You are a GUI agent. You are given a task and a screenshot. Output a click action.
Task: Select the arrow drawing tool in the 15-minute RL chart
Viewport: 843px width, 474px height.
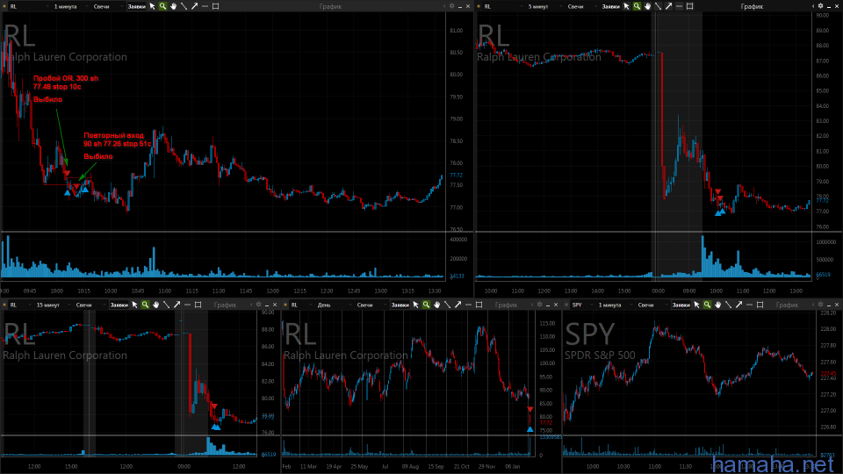pyautogui.click(x=177, y=305)
